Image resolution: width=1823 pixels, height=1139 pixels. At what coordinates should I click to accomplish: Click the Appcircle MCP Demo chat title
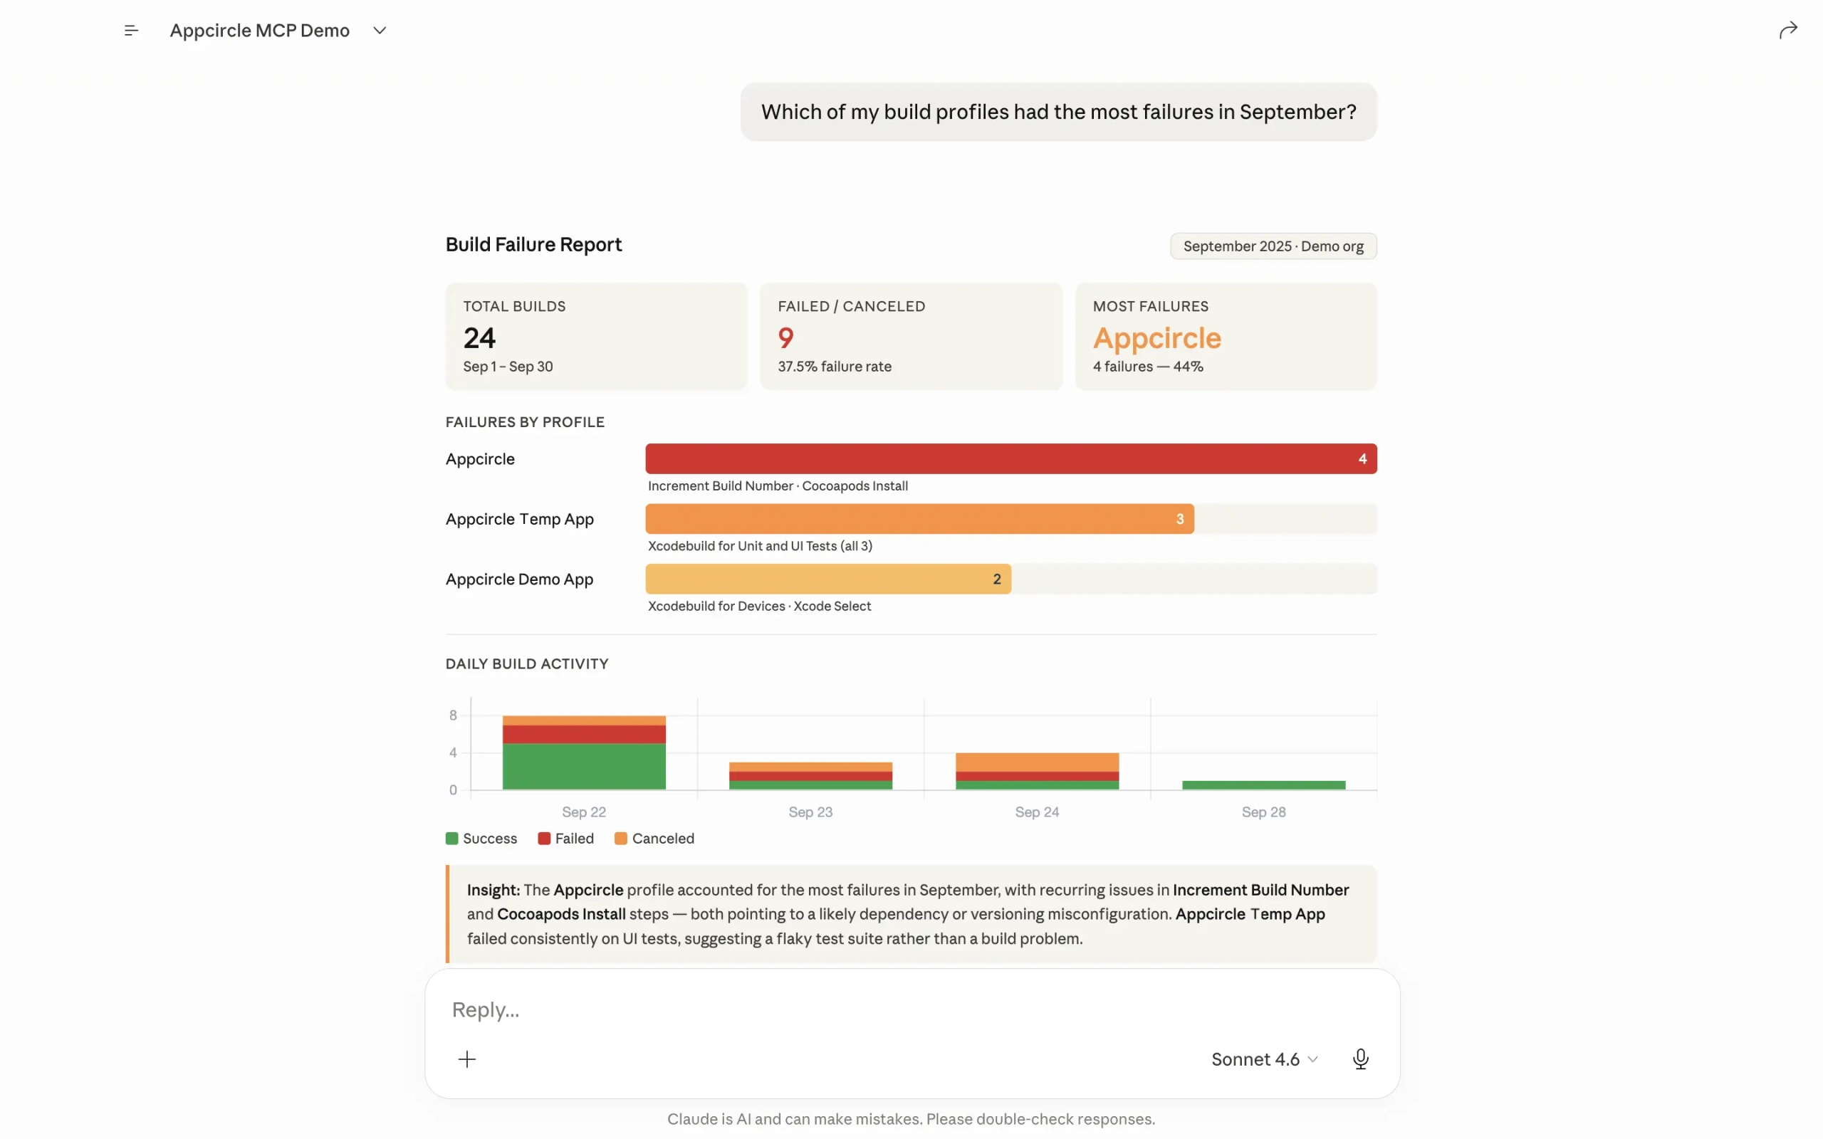tap(259, 30)
